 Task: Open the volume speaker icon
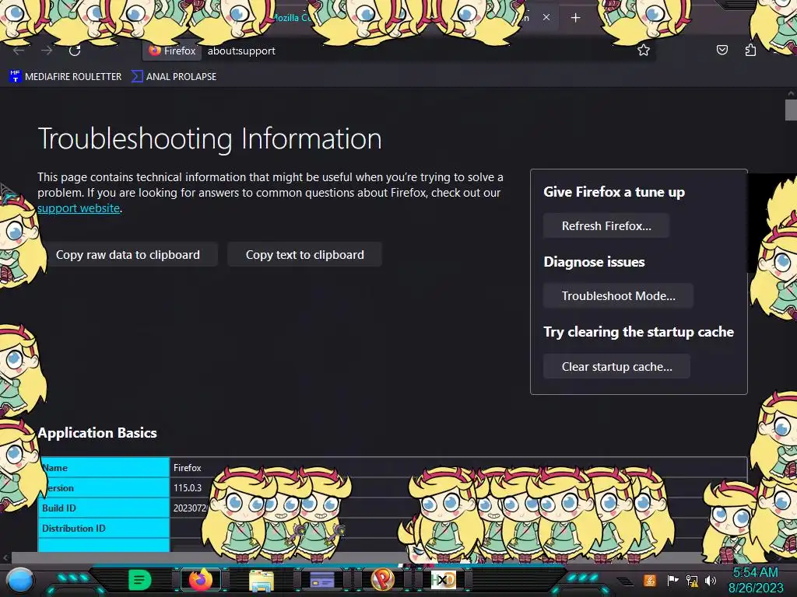point(711,580)
